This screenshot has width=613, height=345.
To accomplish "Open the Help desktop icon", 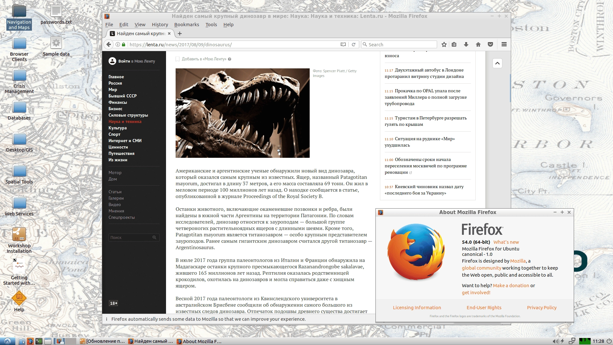I will [x=19, y=301].
